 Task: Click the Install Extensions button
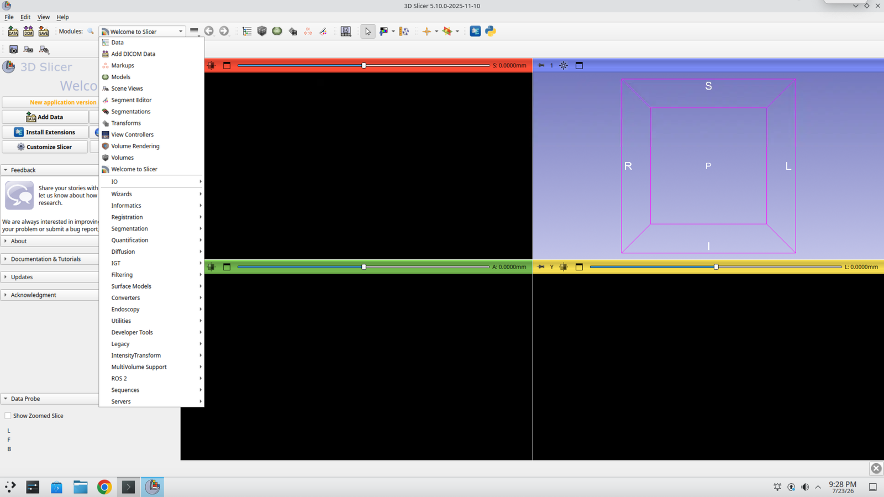pos(45,132)
